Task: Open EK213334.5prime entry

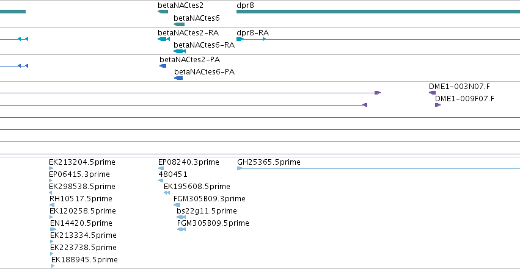Action: [x=52, y=242]
